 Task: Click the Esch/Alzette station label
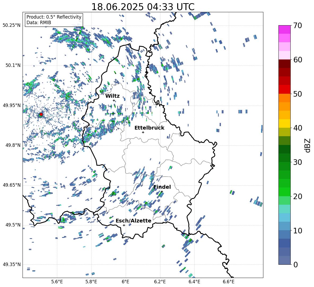(133, 221)
